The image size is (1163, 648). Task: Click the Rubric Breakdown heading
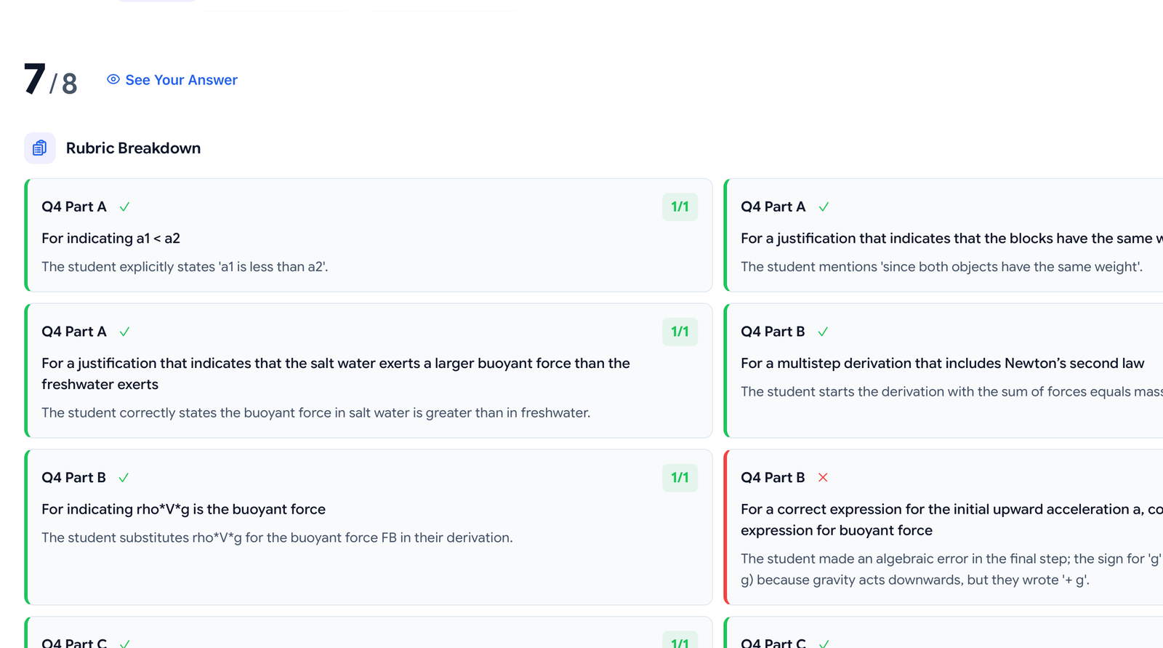point(133,148)
